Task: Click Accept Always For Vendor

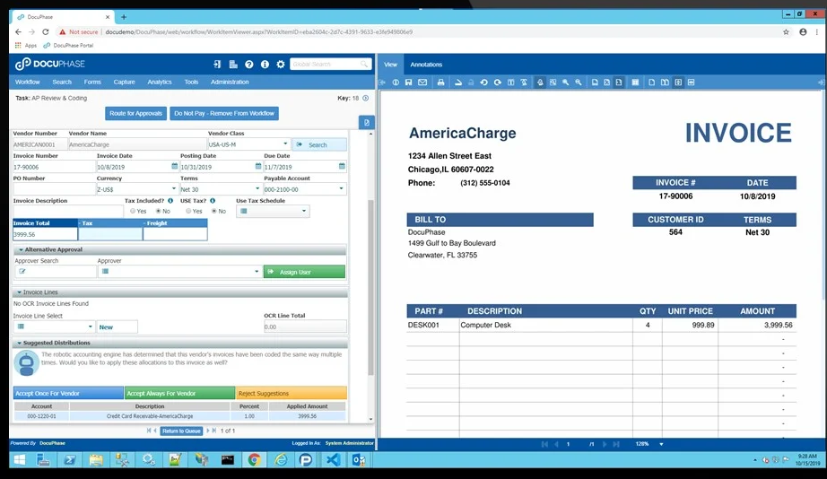Action: 180,394
